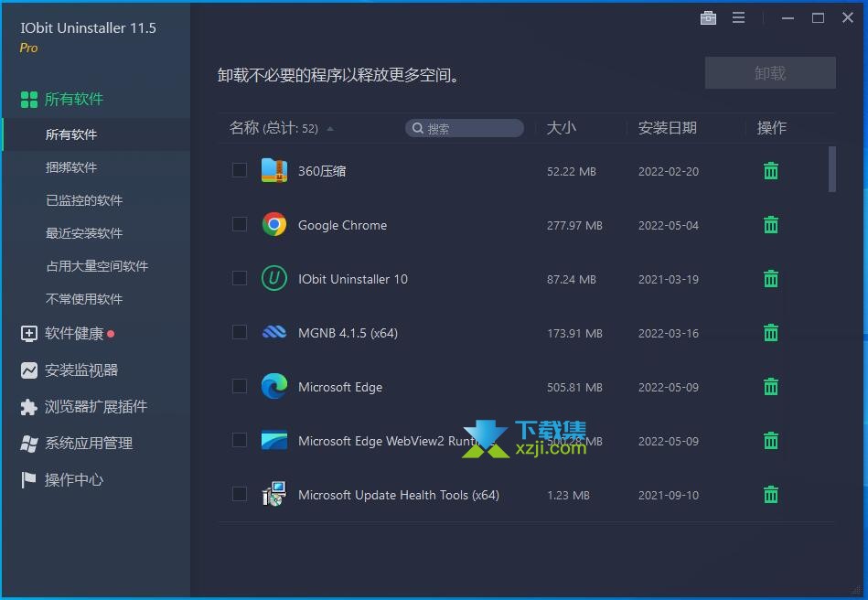Click the Microsoft Update Health Tools (x64) name
The height and width of the screenshot is (600, 868).
coord(399,495)
